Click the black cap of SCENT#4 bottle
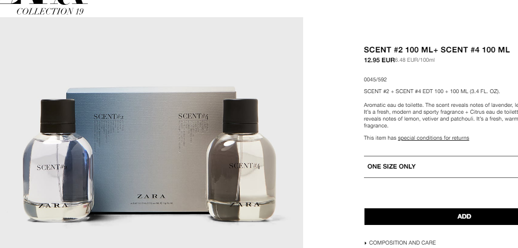 [240, 116]
